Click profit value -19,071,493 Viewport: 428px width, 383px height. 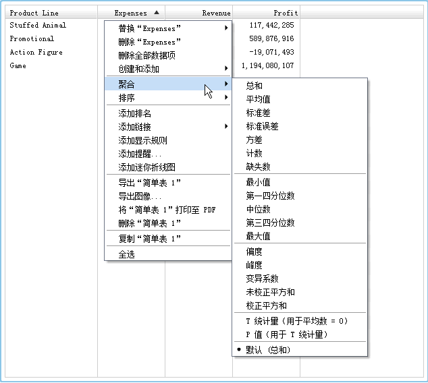(x=271, y=52)
